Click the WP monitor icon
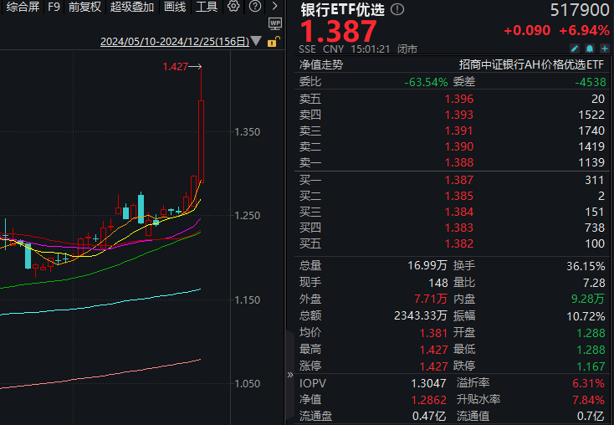 (x=275, y=24)
